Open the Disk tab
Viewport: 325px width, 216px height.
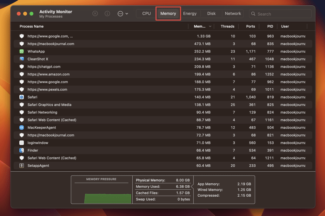point(211,14)
